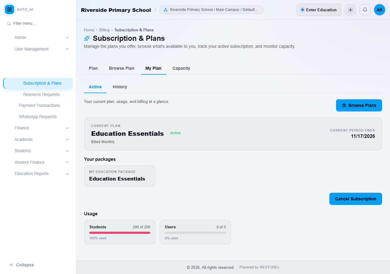
Task: Click the AUTO_AI app logo icon
Action: click(9, 9)
